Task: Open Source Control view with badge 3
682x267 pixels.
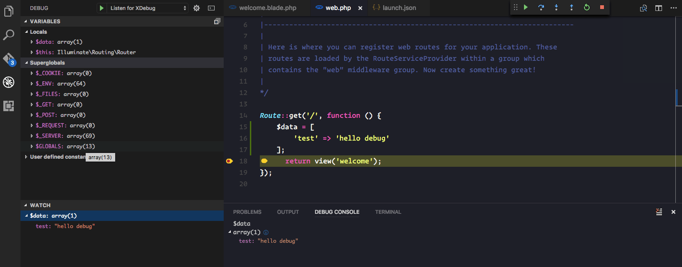Action: point(9,59)
